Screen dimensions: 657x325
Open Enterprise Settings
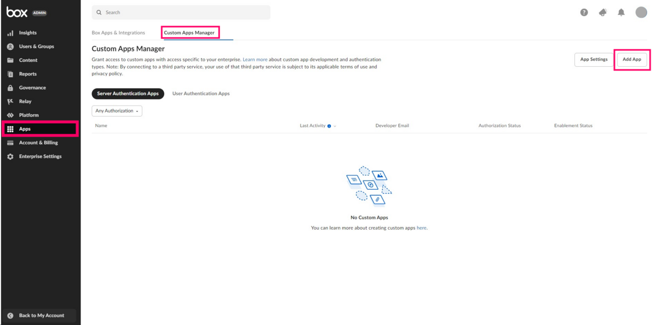click(x=41, y=156)
